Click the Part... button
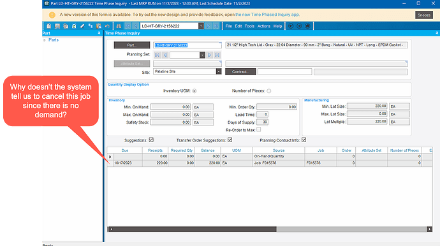This screenshot has height=246, width=440. coord(132,45)
